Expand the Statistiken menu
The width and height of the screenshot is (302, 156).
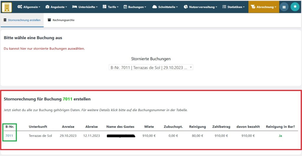233,7
